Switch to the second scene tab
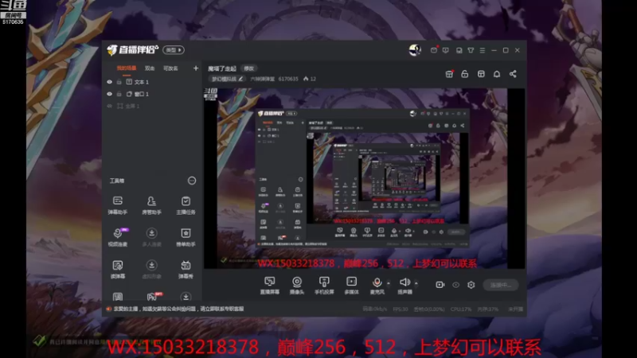The height and width of the screenshot is (358, 637). 150,68
